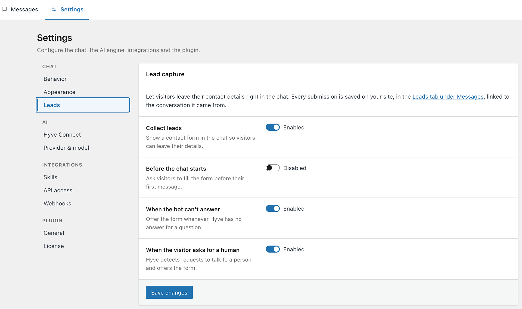The width and height of the screenshot is (522, 309).
Task: Toggle the When the bot can't answer switch
Action: (273, 209)
